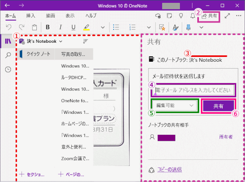Undo the last action

[8, 27]
